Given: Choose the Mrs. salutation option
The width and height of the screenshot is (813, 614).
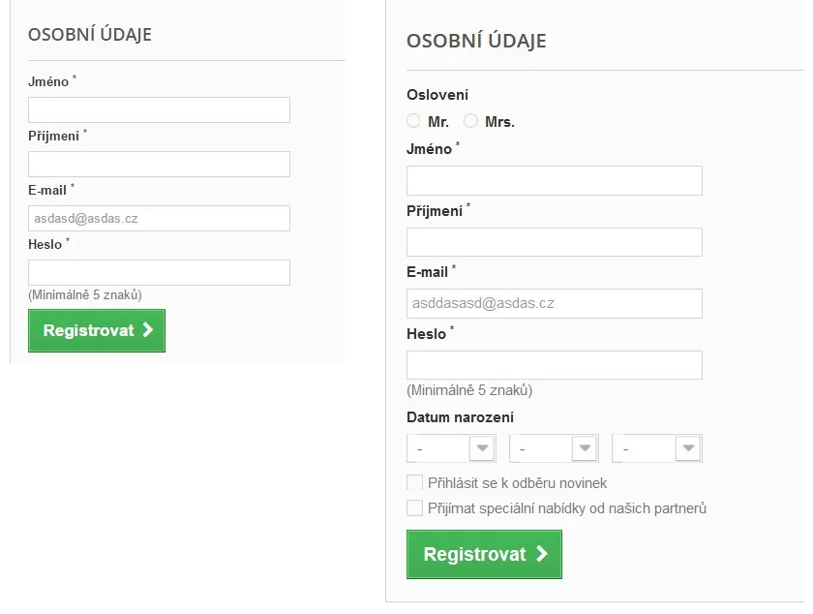Looking at the screenshot, I should [471, 121].
